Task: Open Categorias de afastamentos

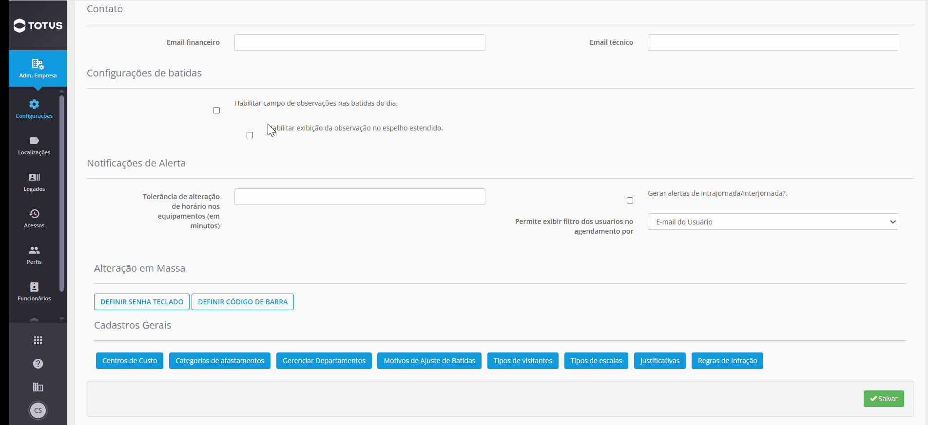Action: click(220, 361)
